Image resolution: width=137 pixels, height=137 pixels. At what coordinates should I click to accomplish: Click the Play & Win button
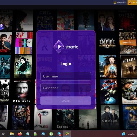(120, 2)
